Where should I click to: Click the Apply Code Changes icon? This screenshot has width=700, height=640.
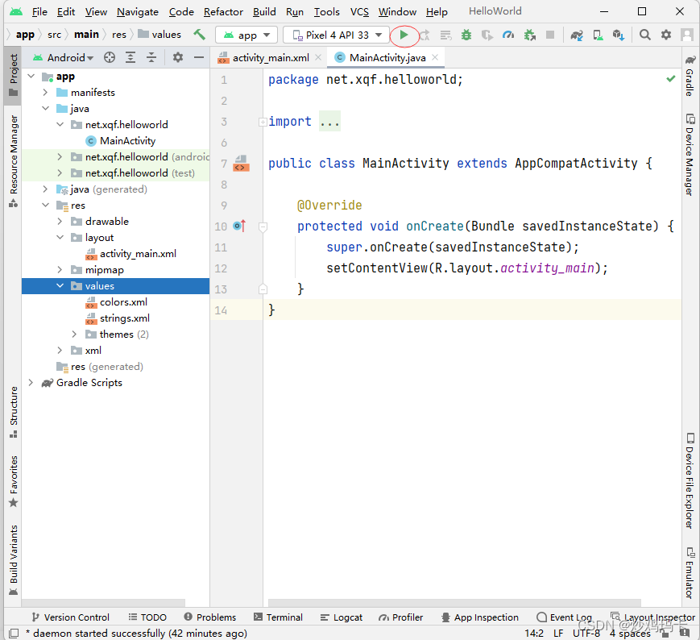click(x=445, y=35)
